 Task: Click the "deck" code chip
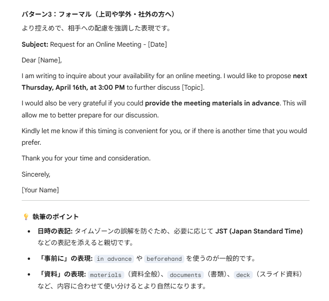coord(243,275)
